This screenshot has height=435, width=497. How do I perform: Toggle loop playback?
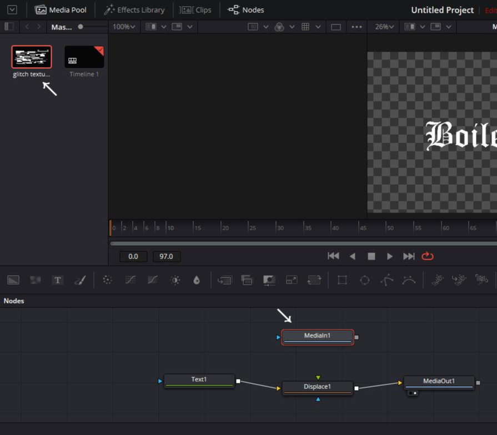pos(427,256)
